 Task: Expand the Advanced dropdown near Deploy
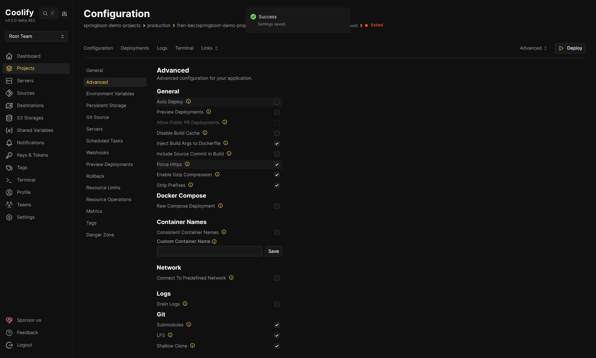pyautogui.click(x=533, y=48)
